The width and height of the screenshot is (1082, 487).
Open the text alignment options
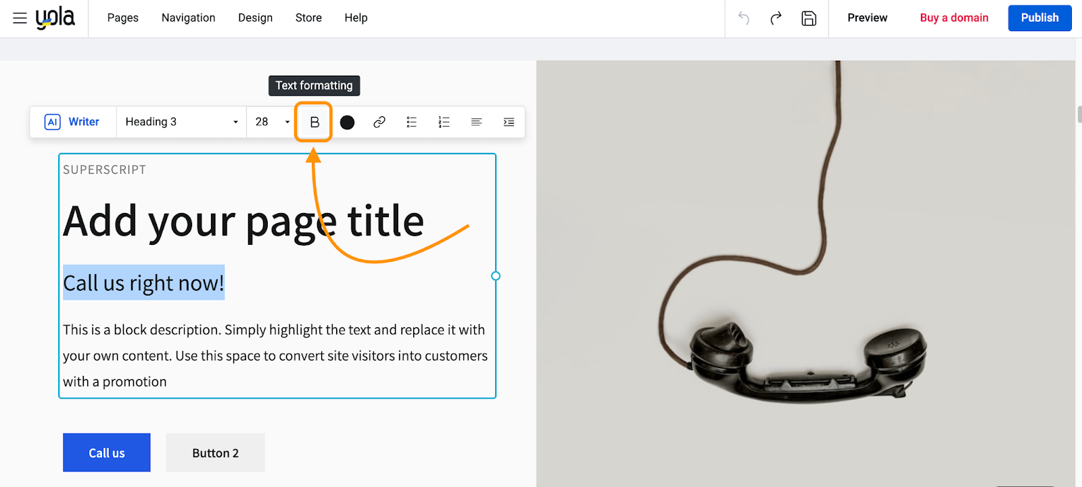[x=476, y=122]
